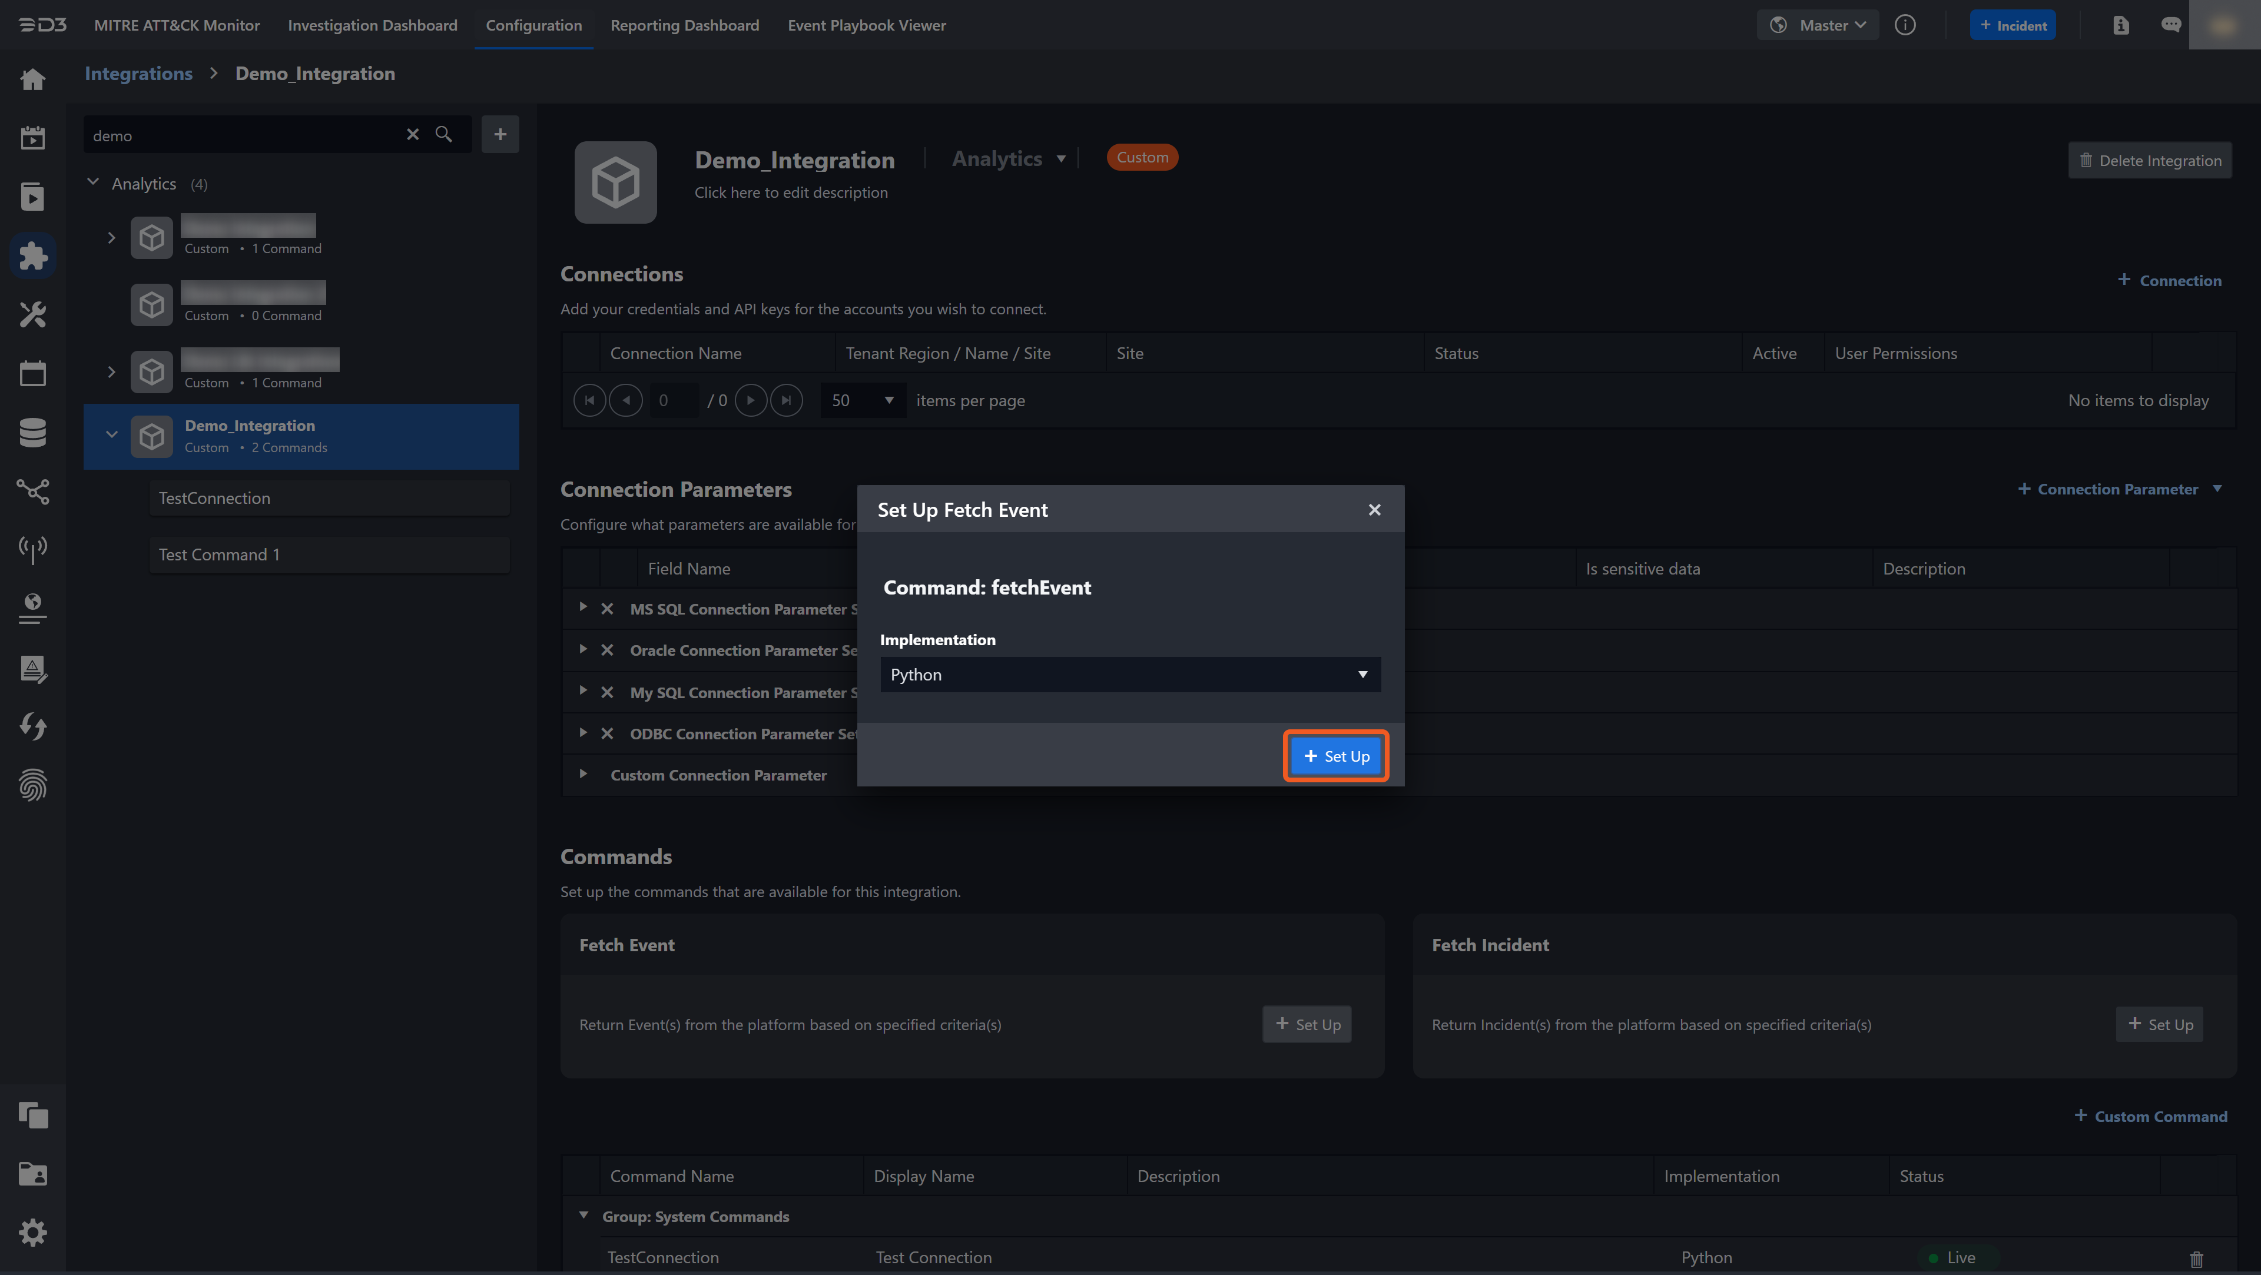The image size is (2261, 1275).
Task: Click the trash icon in TestConnection row
Action: click(x=2196, y=1259)
